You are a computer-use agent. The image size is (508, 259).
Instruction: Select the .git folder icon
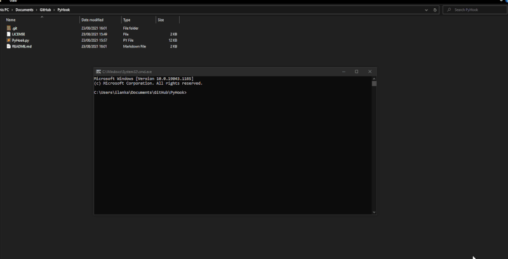(9, 28)
